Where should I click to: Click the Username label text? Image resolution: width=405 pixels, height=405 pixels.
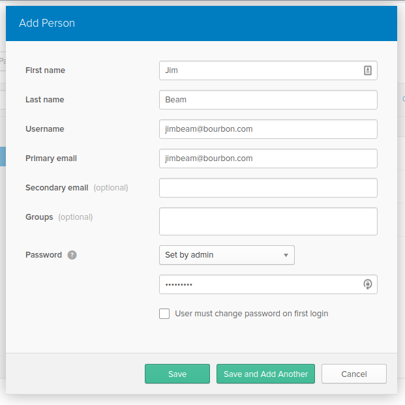[x=44, y=129]
